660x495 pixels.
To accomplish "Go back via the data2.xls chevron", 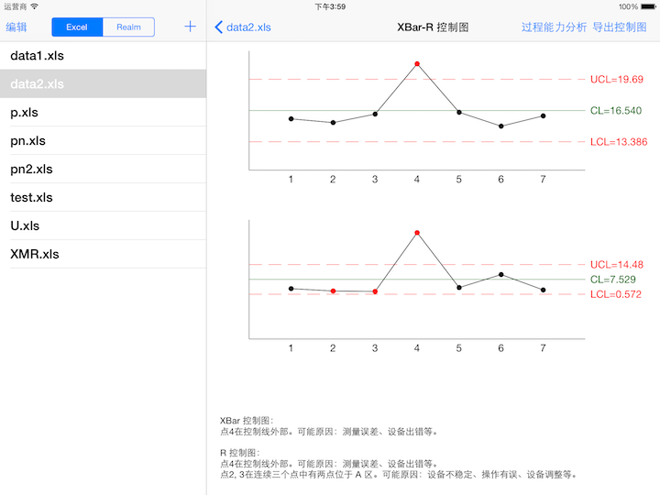I will pos(243,27).
